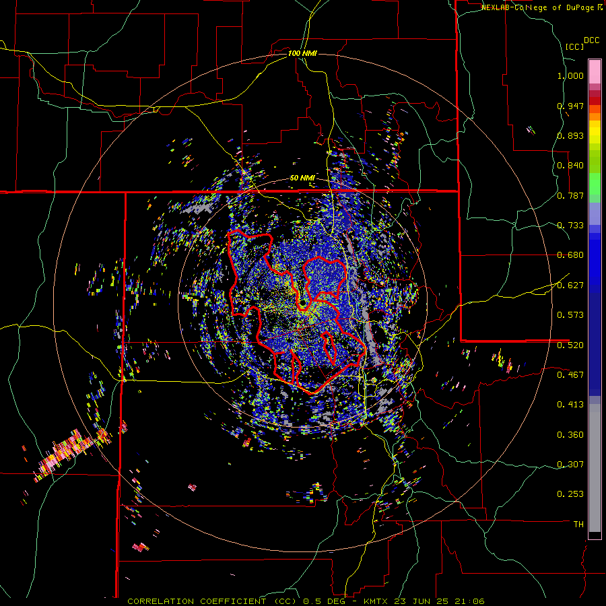Click the 0.947 legend value
Image resolution: width=606 pixels, height=606 pixels.
570,106
